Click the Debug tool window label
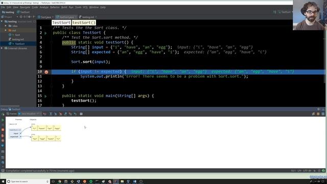Viewport: 327px width, 184px height. point(4,109)
